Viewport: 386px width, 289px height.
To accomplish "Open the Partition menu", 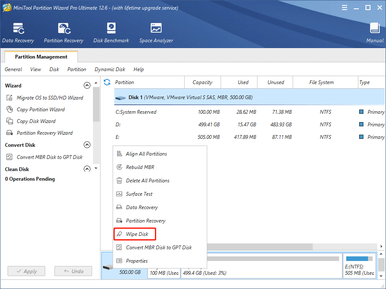I will pyautogui.click(x=77, y=69).
